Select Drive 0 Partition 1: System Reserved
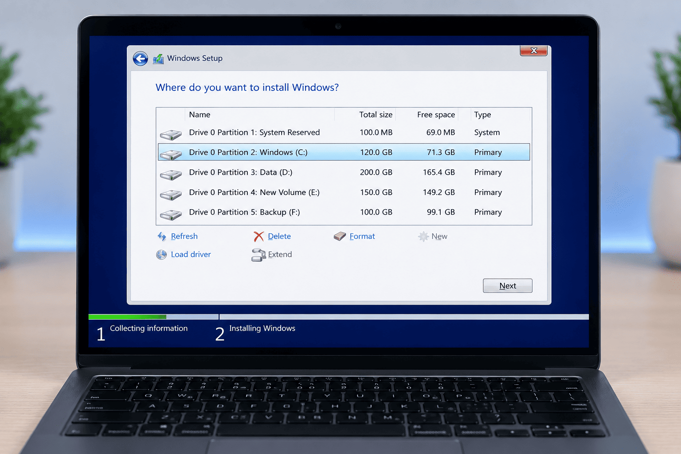This screenshot has height=454, width=681. (x=344, y=133)
